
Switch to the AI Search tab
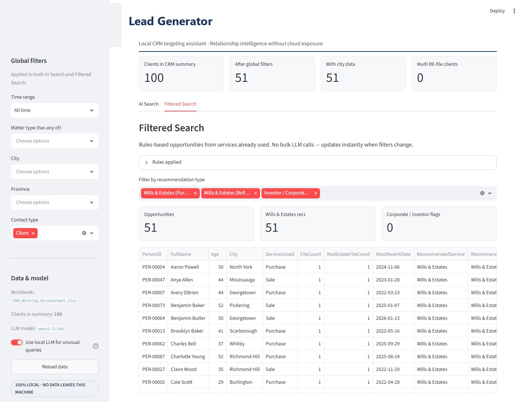(149, 104)
